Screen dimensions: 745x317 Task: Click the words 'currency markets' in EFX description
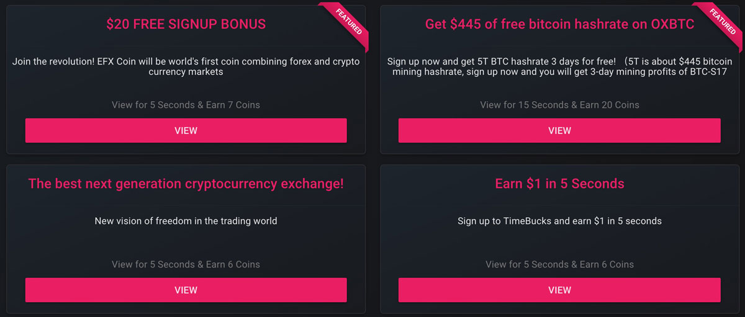click(186, 72)
